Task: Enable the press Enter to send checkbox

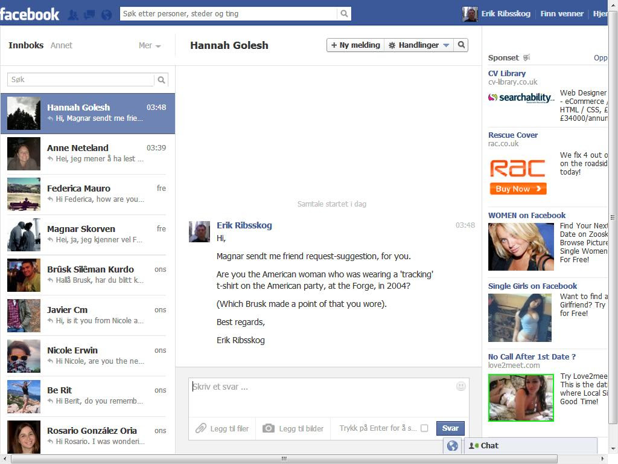Action: (x=424, y=428)
